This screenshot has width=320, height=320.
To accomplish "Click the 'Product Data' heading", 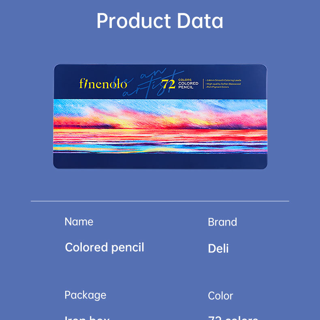I will 160,21.
